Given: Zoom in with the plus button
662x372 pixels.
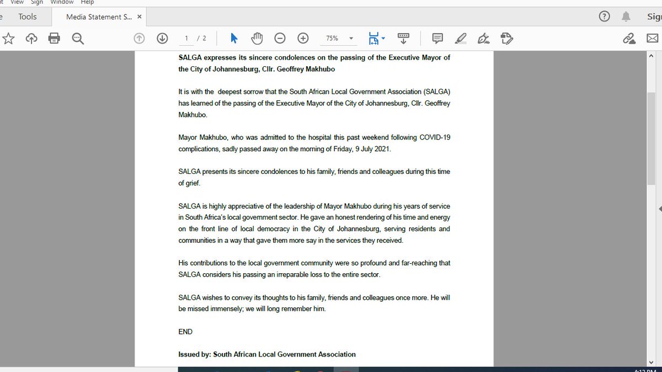Looking at the screenshot, I should click(303, 38).
